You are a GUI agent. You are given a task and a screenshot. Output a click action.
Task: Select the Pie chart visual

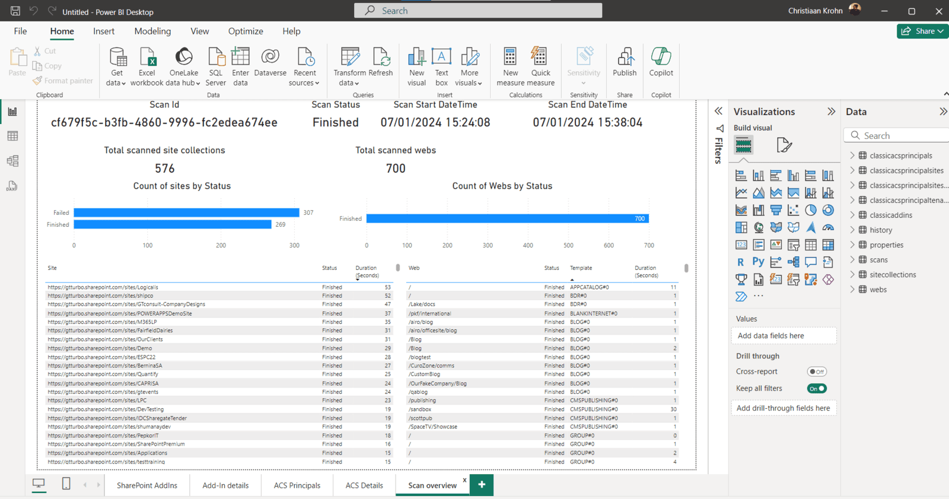tap(811, 210)
